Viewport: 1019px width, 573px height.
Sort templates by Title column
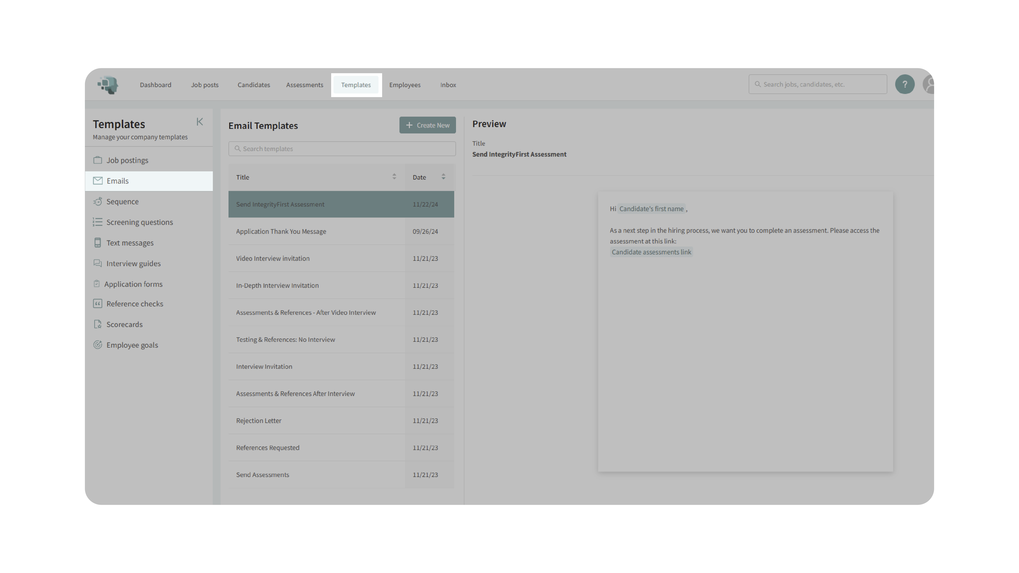pos(394,177)
